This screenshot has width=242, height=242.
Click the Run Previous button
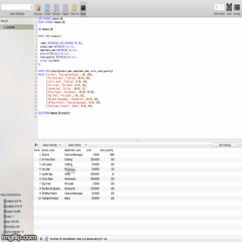click(226, 145)
